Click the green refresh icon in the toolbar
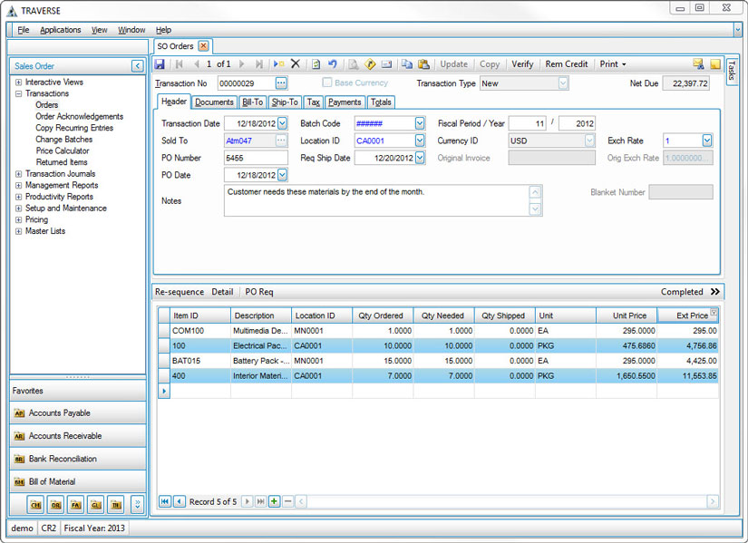Image resolution: width=748 pixels, height=543 pixels. click(316, 64)
